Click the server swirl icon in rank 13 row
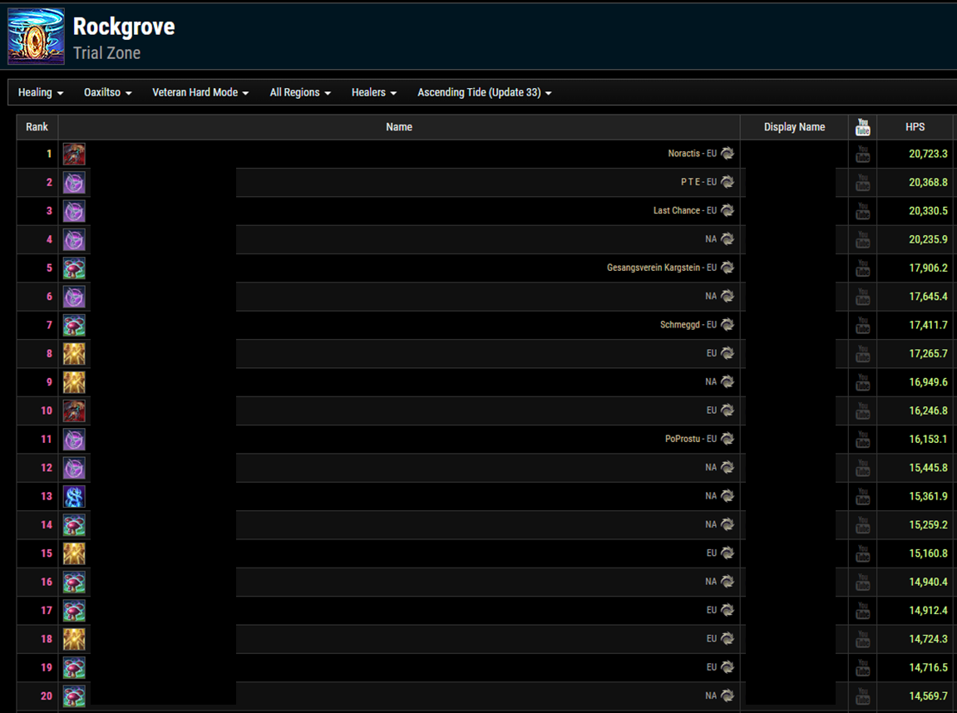Screen dimensions: 957x713 (x=728, y=496)
